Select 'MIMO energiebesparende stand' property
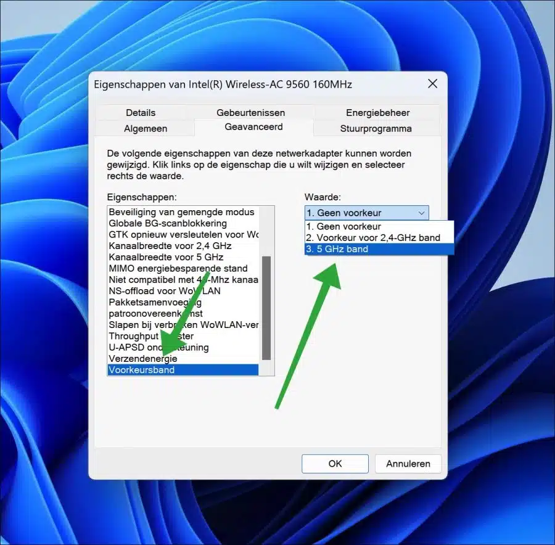Screen dimensions: 555x545 [183, 268]
